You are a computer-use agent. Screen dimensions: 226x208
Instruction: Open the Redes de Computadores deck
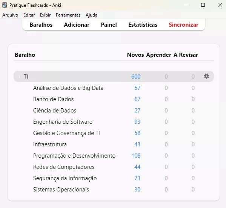63,167
